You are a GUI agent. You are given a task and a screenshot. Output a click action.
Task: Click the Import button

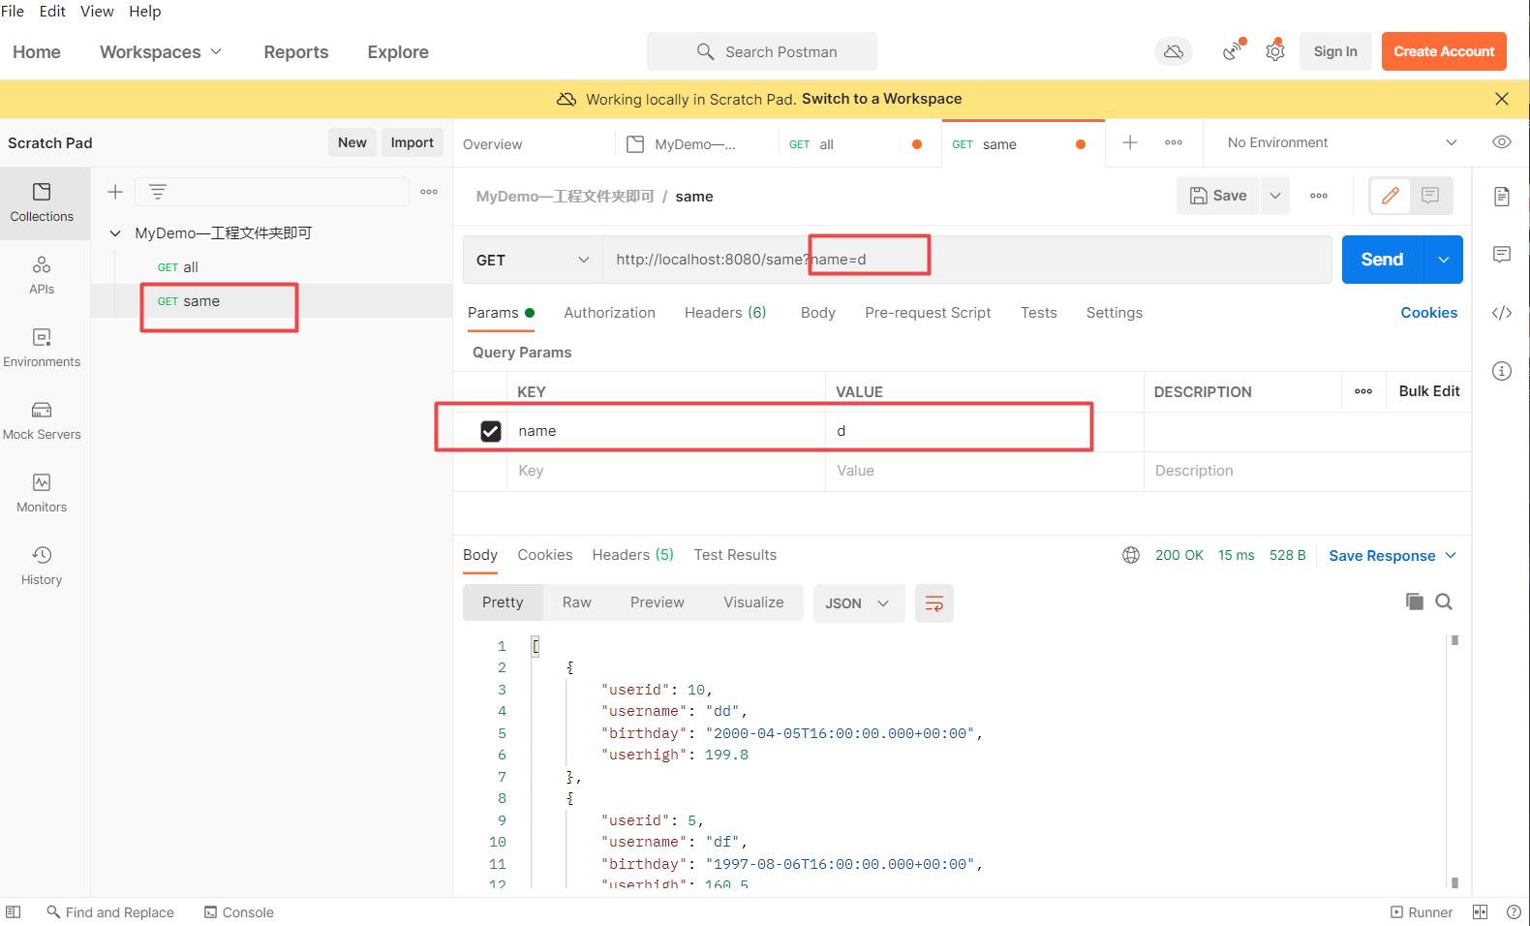pyautogui.click(x=413, y=142)
